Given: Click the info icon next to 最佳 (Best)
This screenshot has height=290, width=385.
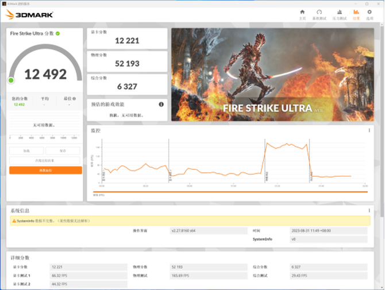Looking at the screenshot, I should coord(74,99).
